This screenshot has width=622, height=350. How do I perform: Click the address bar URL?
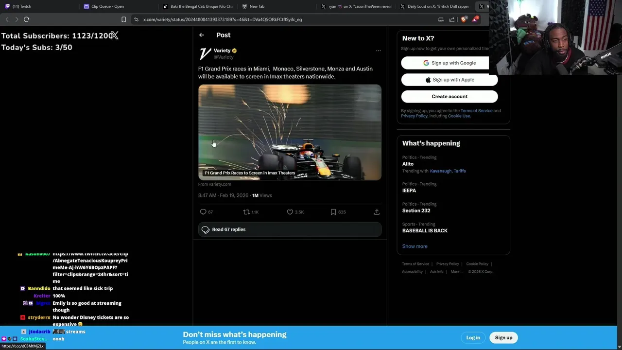pyautogui.click(x=223, y=19)
